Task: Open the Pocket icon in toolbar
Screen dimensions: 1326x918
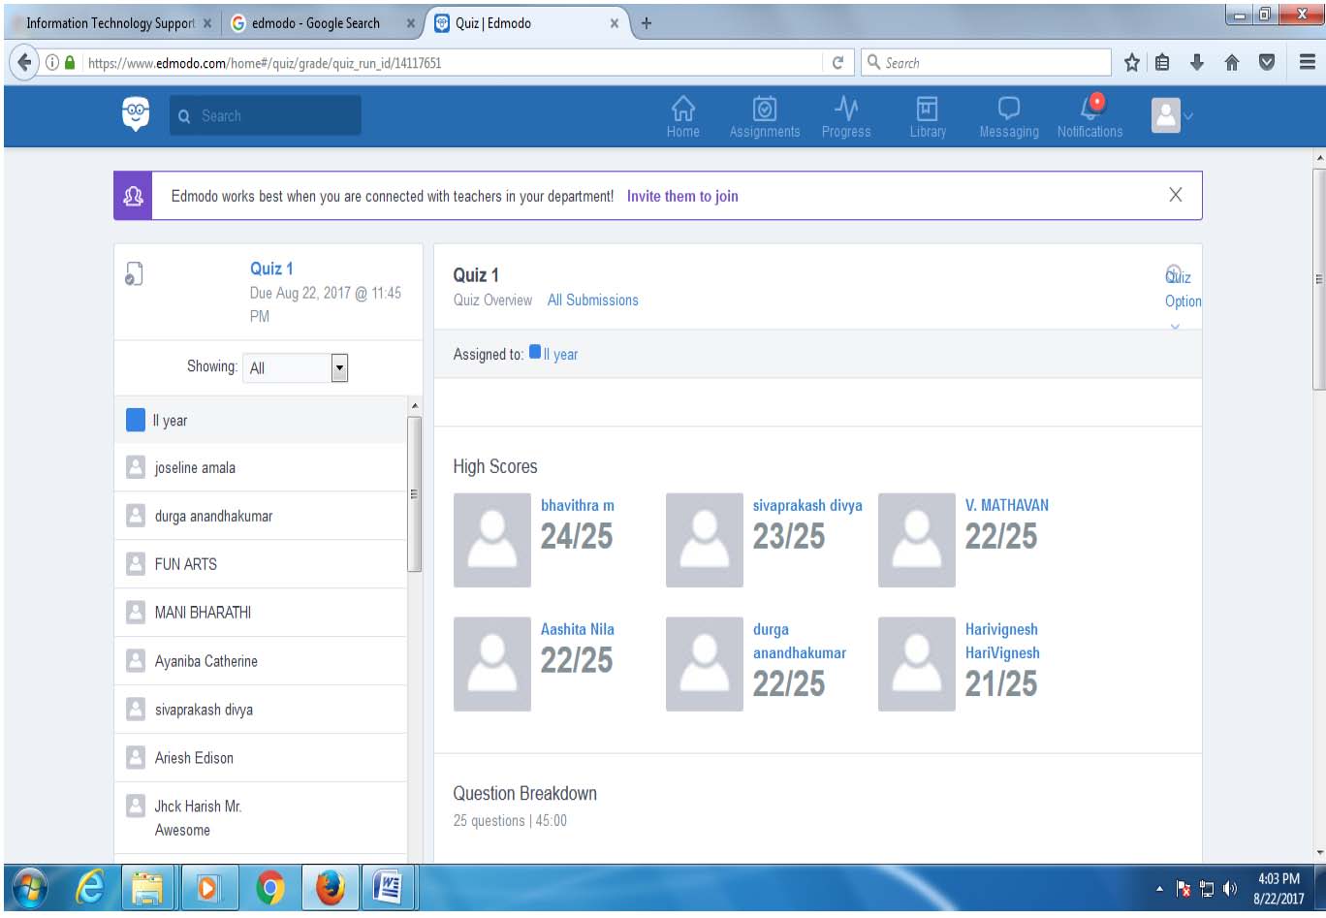Action: pos(1266,63)
